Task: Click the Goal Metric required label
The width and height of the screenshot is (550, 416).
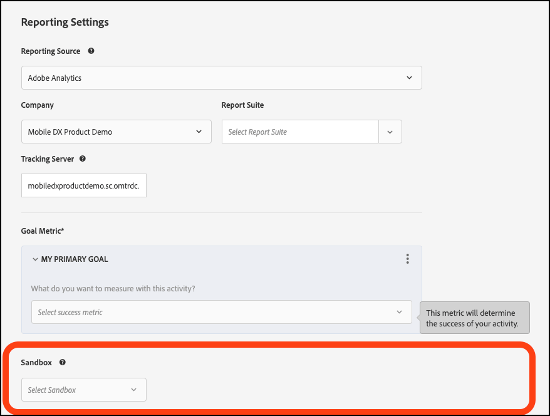Action: pos(43,231)
